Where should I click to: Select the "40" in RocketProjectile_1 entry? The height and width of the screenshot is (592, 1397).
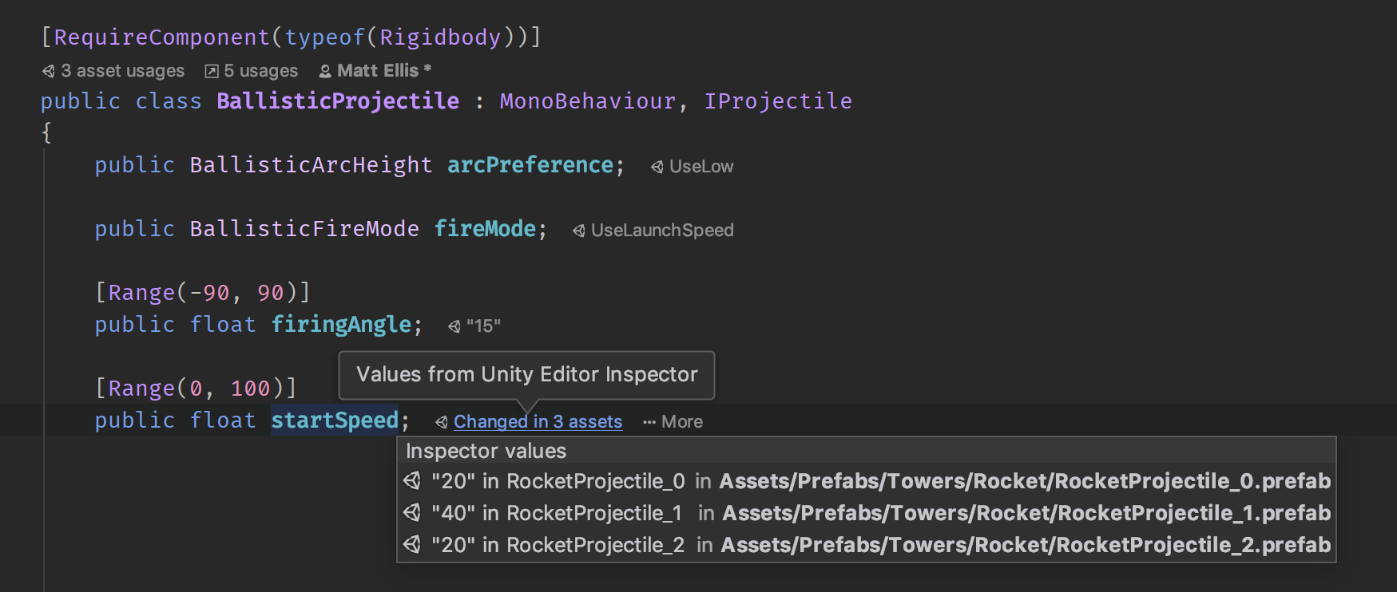(x=866, y=513)
